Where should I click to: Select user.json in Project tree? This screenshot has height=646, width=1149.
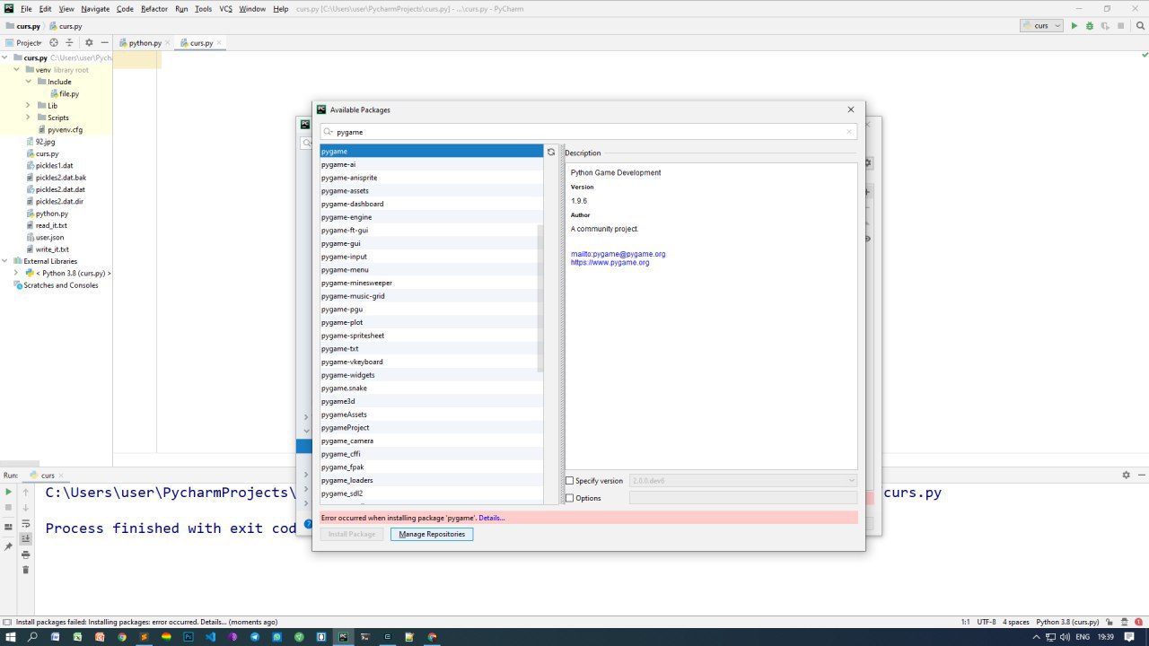(x=49, y=237)
